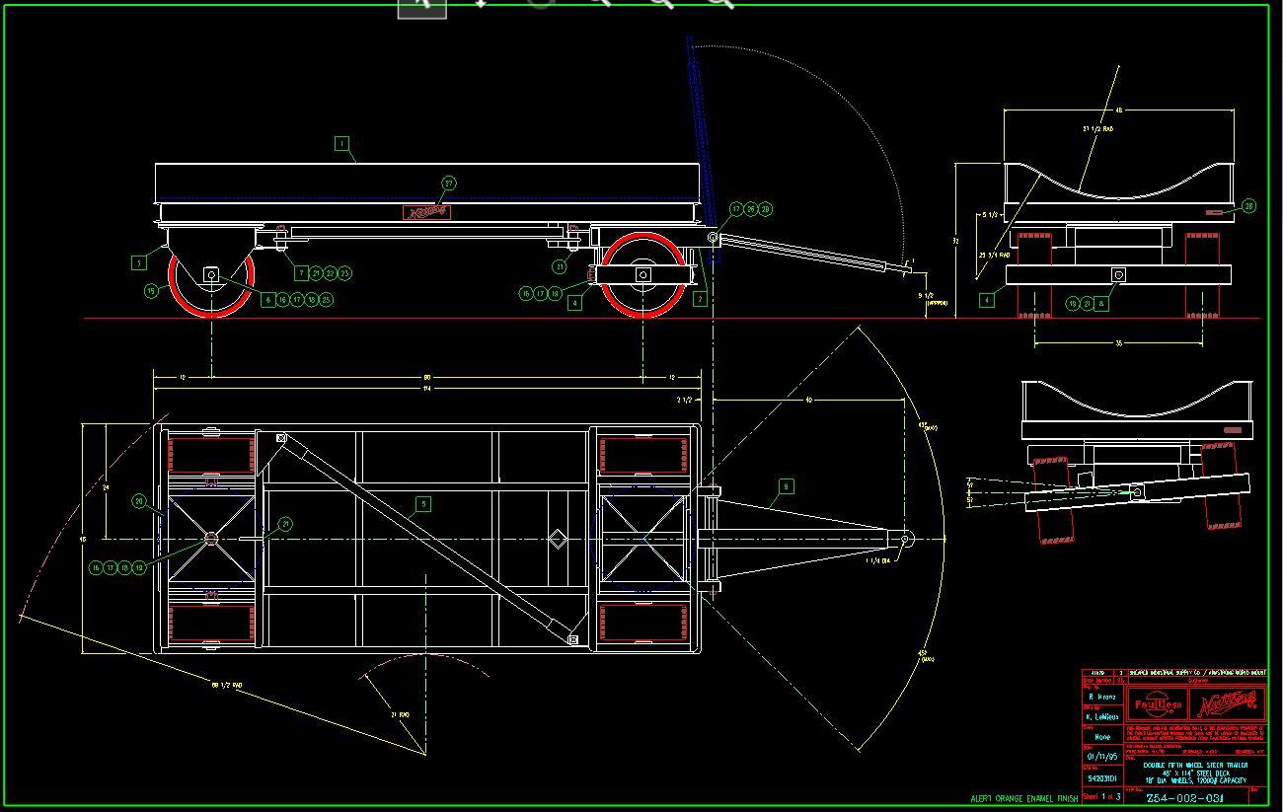Select the 'K. LeMieus' name field
Screen dimensions: 1283x812
tap(1102, 717)
